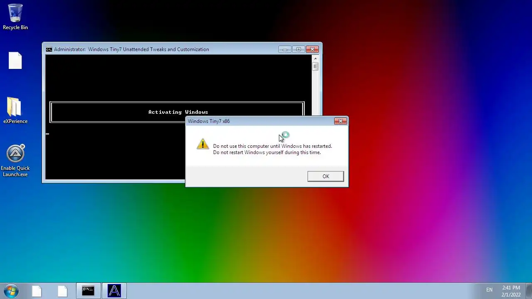Select the blank file icon on desktop
The height and width of the screenshot is (299, 532).
(x=15, y=61)
